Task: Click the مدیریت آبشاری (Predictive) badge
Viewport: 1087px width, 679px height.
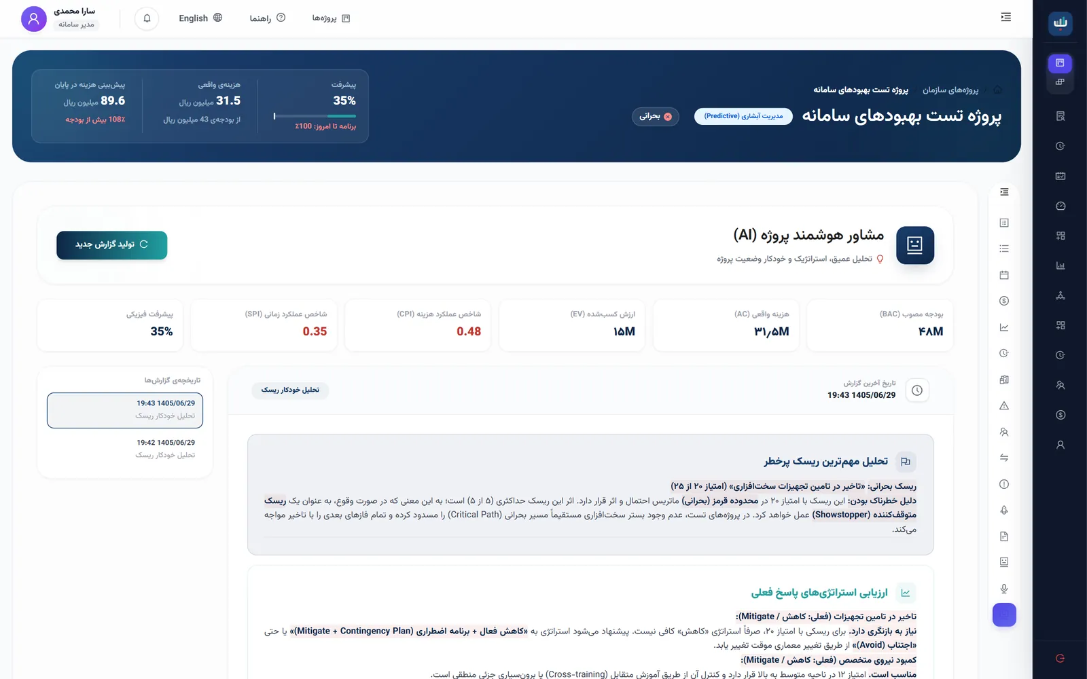Action: click(x=743, y=116)
